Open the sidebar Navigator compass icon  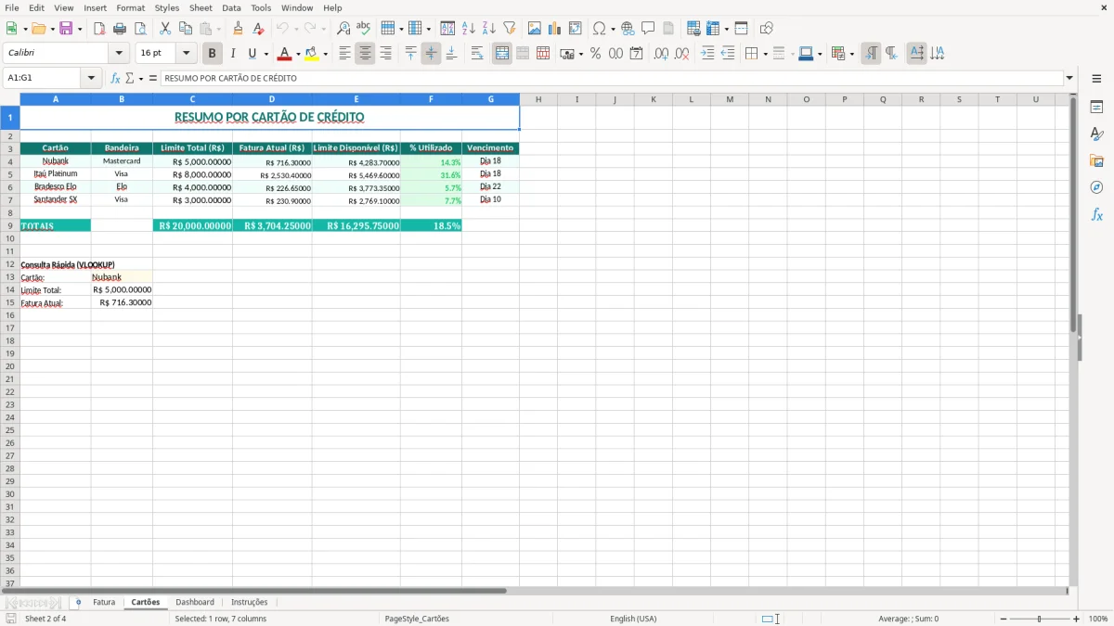[x=1096, y=187]
